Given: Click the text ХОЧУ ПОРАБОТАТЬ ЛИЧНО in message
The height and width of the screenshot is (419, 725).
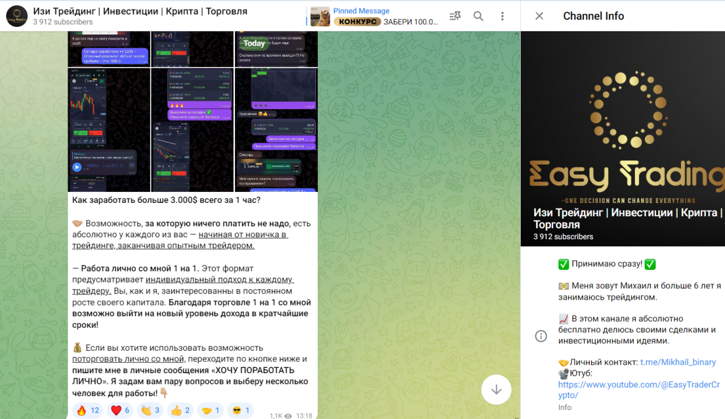Looking at the screenshot, I should coord(183,376).
